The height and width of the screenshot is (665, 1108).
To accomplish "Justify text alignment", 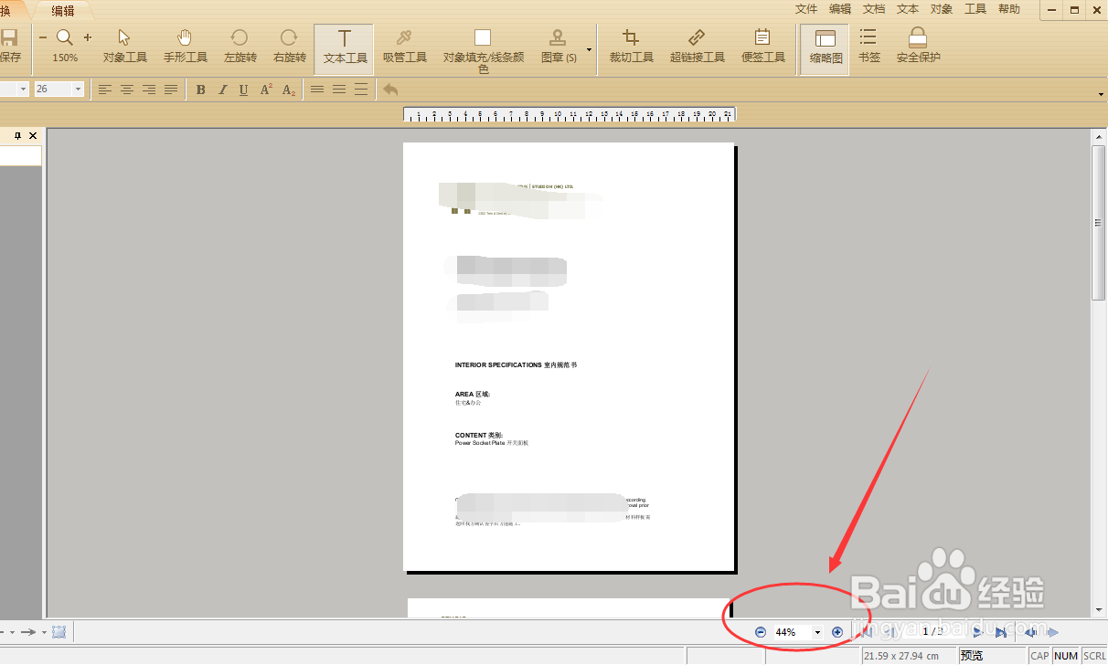I will pos(171,90).
